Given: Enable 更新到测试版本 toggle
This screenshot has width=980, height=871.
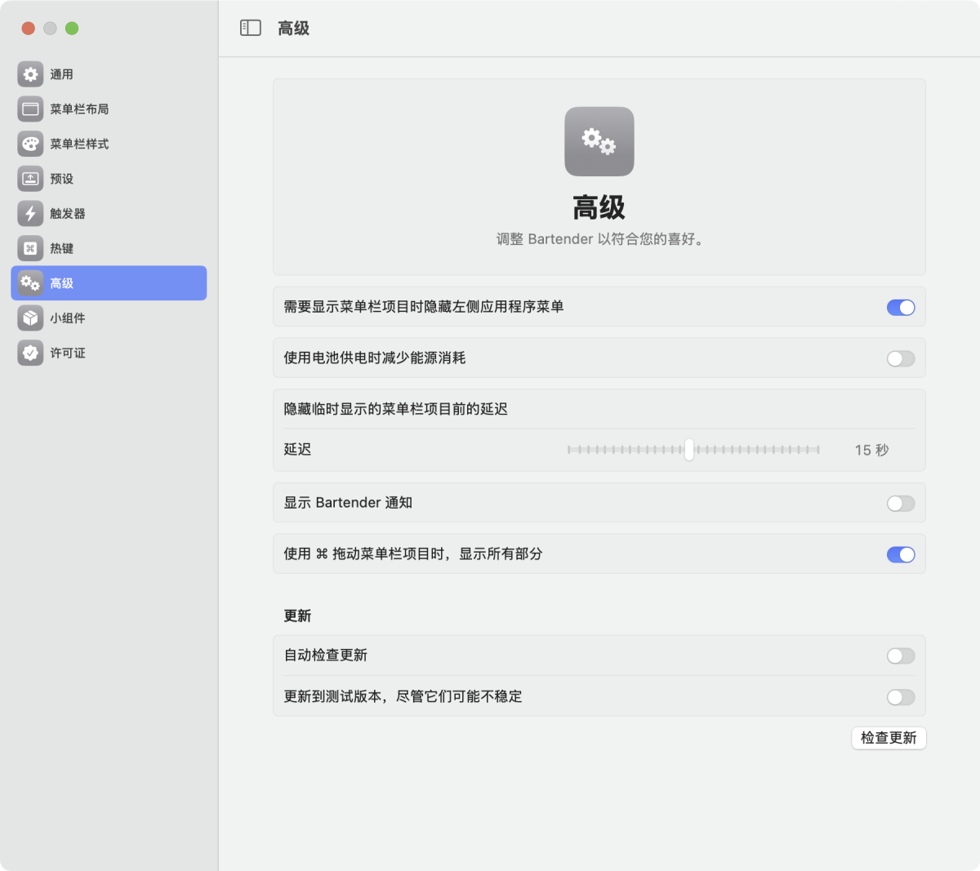Looking at the screenshot, I should [x=900, y=697].
